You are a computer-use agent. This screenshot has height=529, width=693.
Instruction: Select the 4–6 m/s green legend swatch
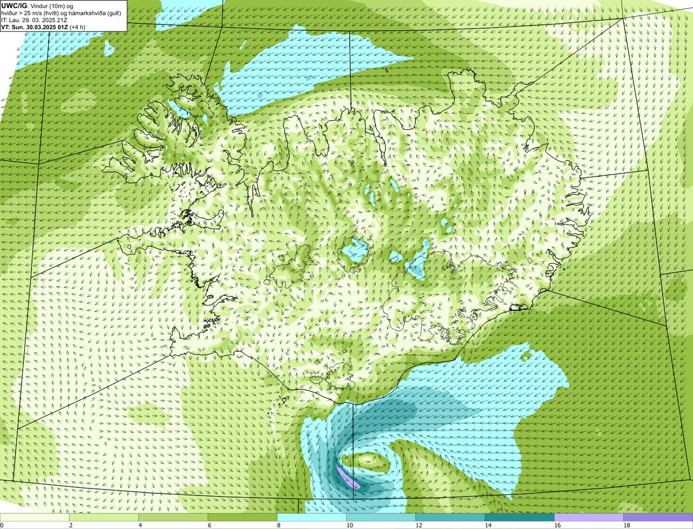point(173,517)
